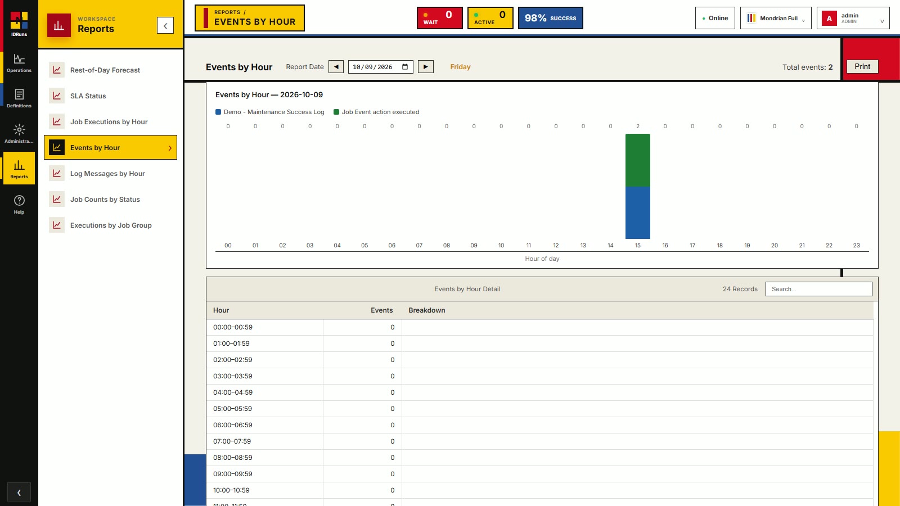Open Operations in left rail
The width and height of the screenshot is (900, 506).
19,64
